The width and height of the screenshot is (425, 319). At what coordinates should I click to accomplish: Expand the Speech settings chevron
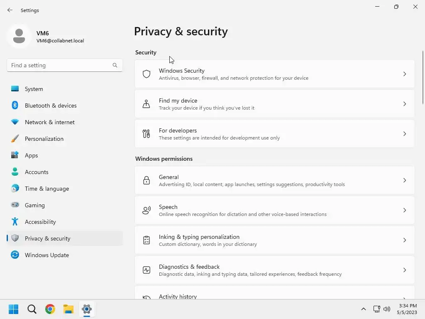click(x=405, y=210)
